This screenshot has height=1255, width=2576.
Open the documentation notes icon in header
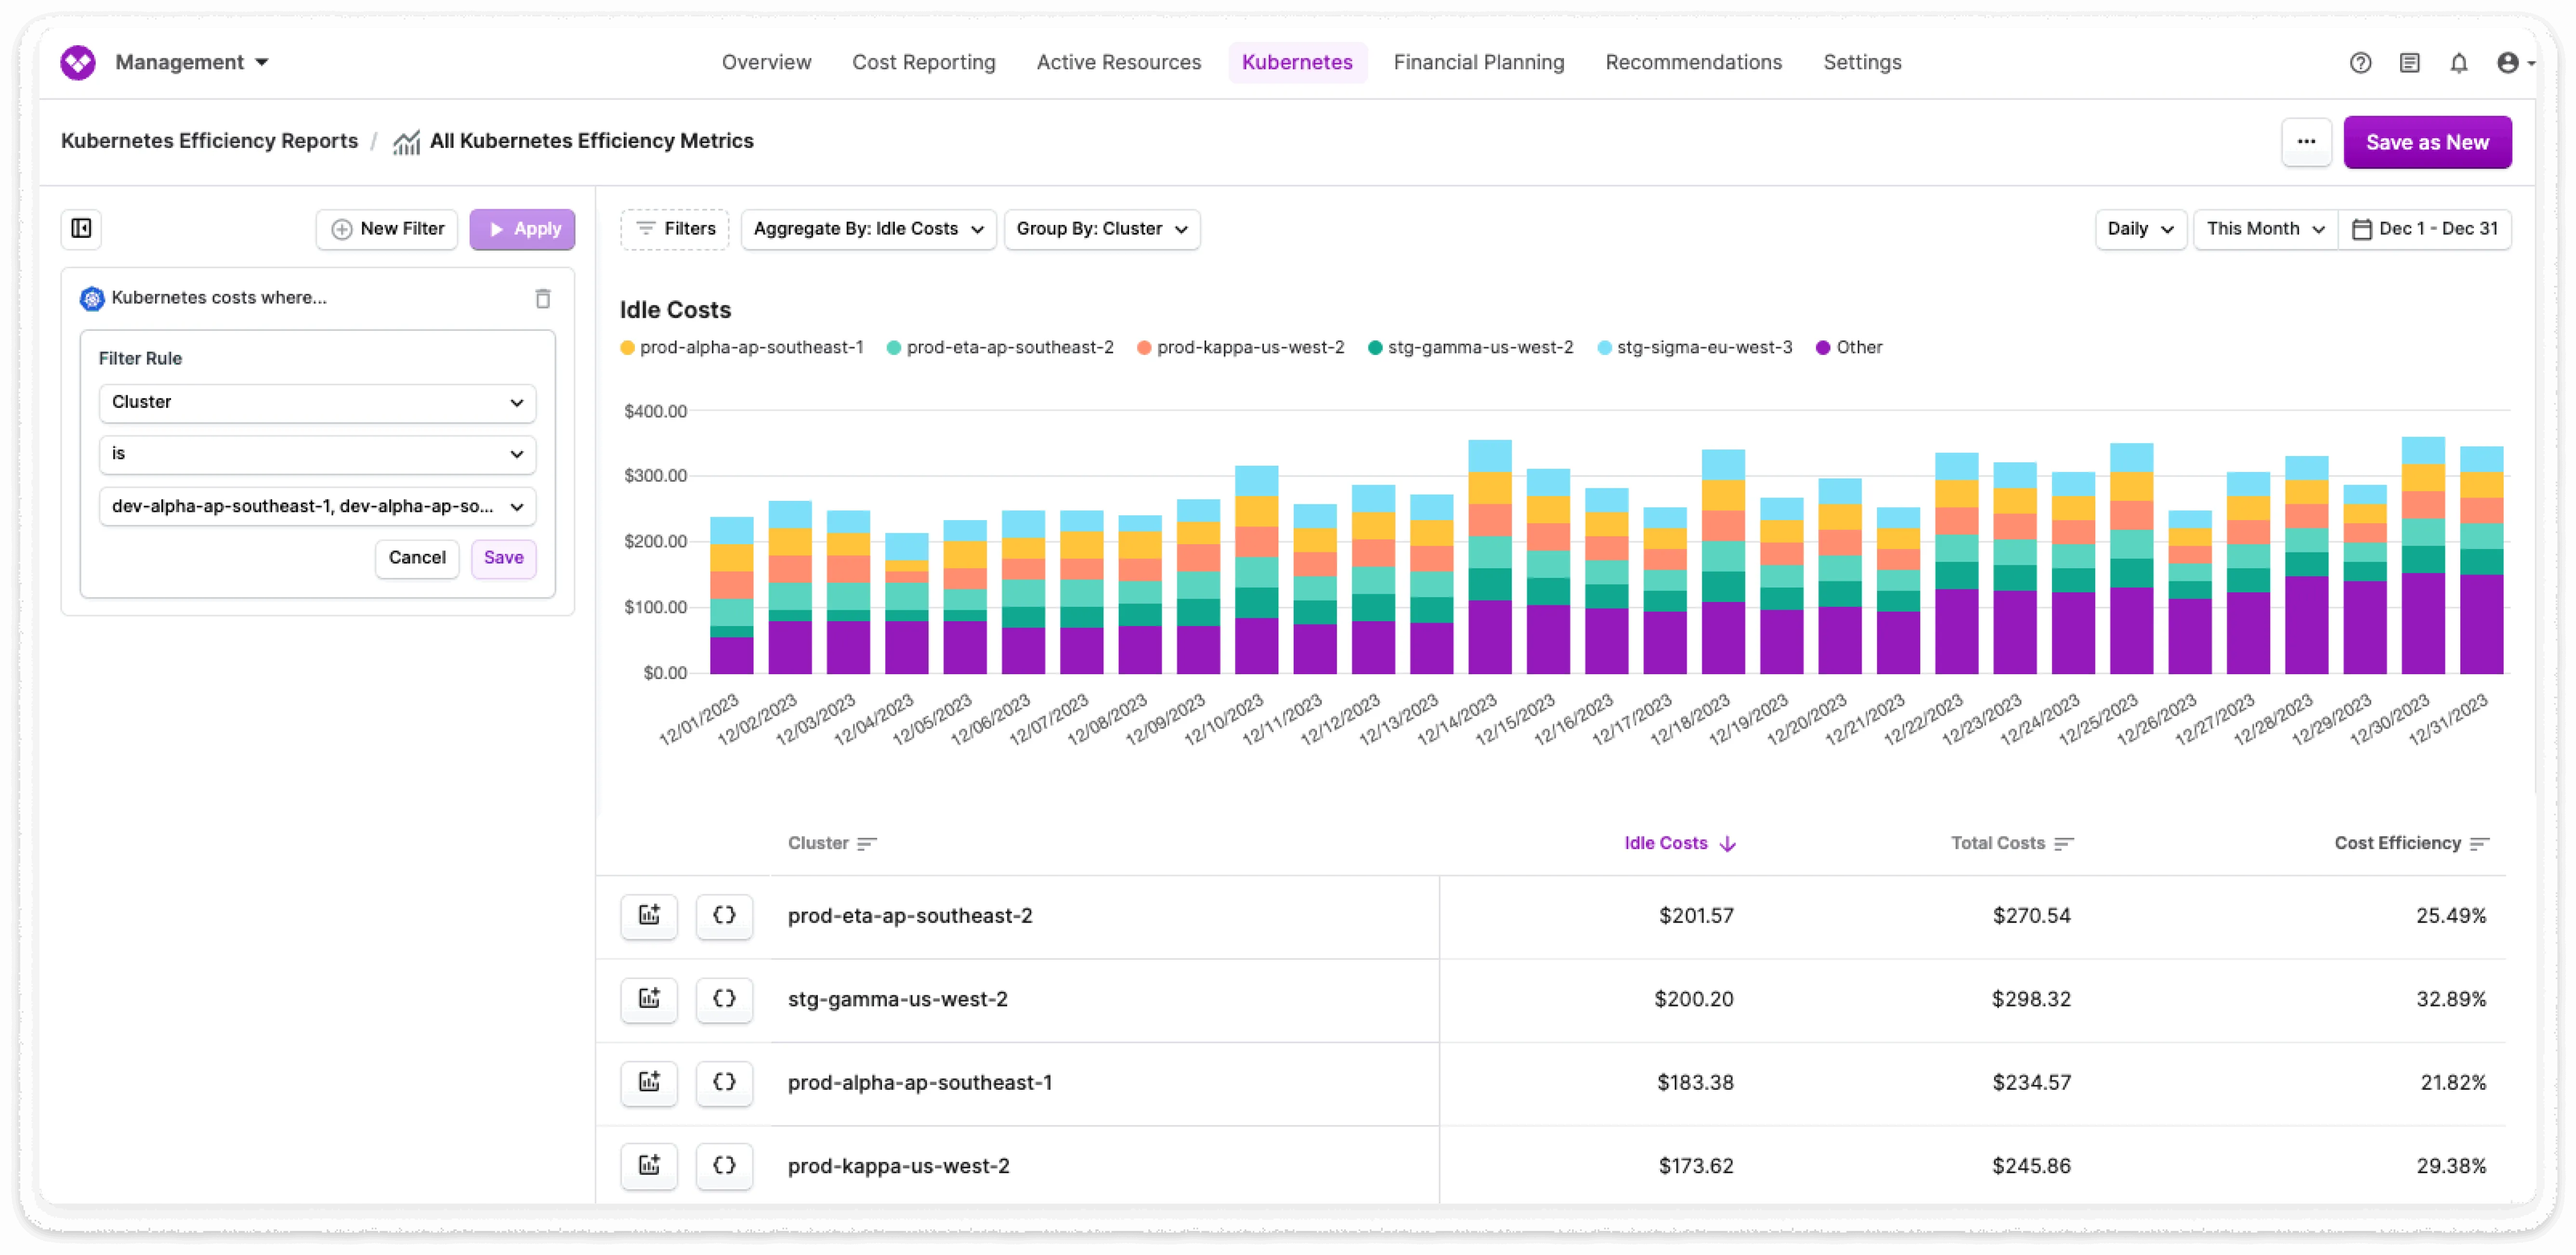2409,63
